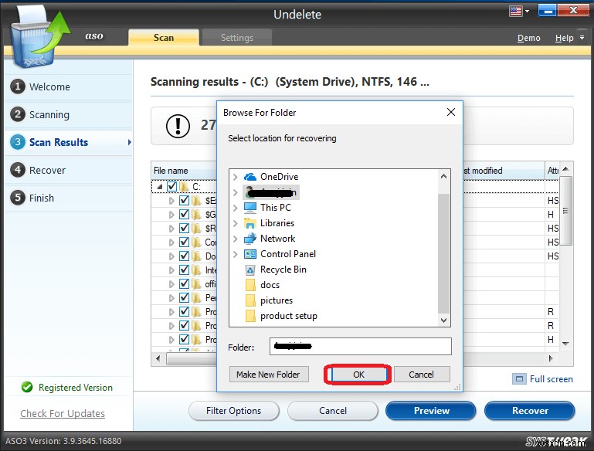Viewport: 594px width, 451px height.
Task: Expand the $E folder row
Action: click(171, 201)
